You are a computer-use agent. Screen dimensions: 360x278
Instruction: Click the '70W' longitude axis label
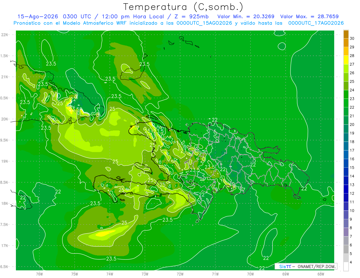point(250,274)
